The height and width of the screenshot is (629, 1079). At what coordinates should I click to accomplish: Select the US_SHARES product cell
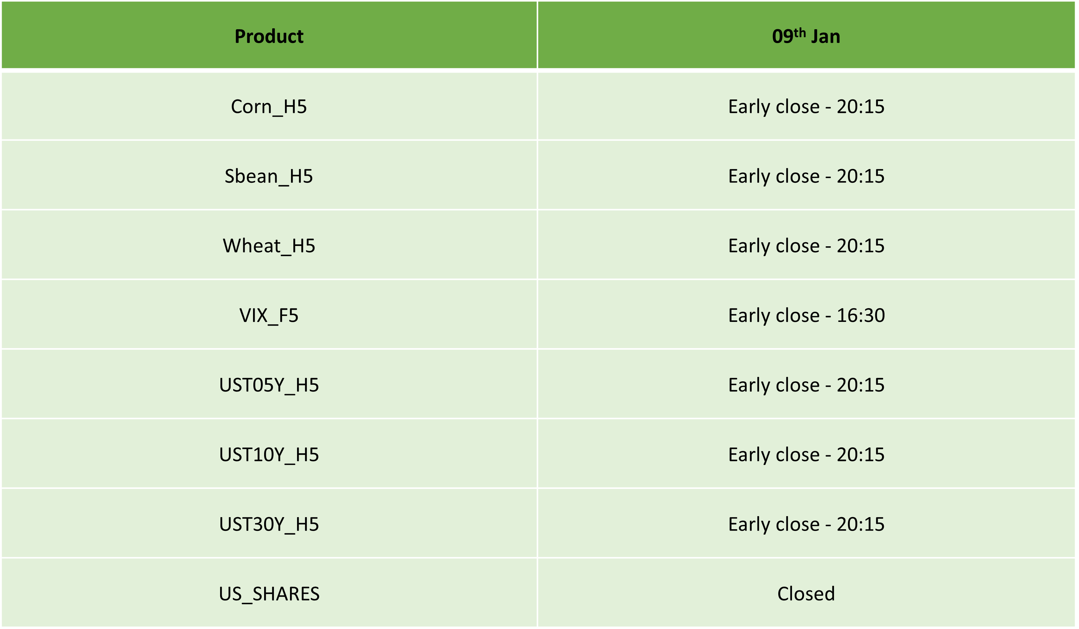269,593
